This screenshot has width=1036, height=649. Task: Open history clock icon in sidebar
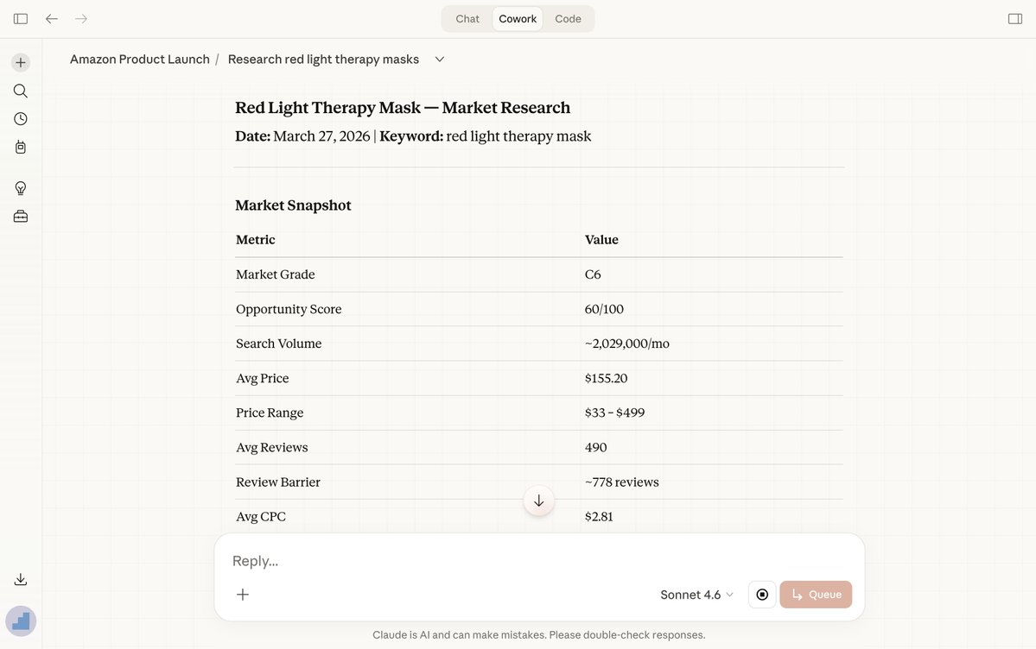[21, 119]
